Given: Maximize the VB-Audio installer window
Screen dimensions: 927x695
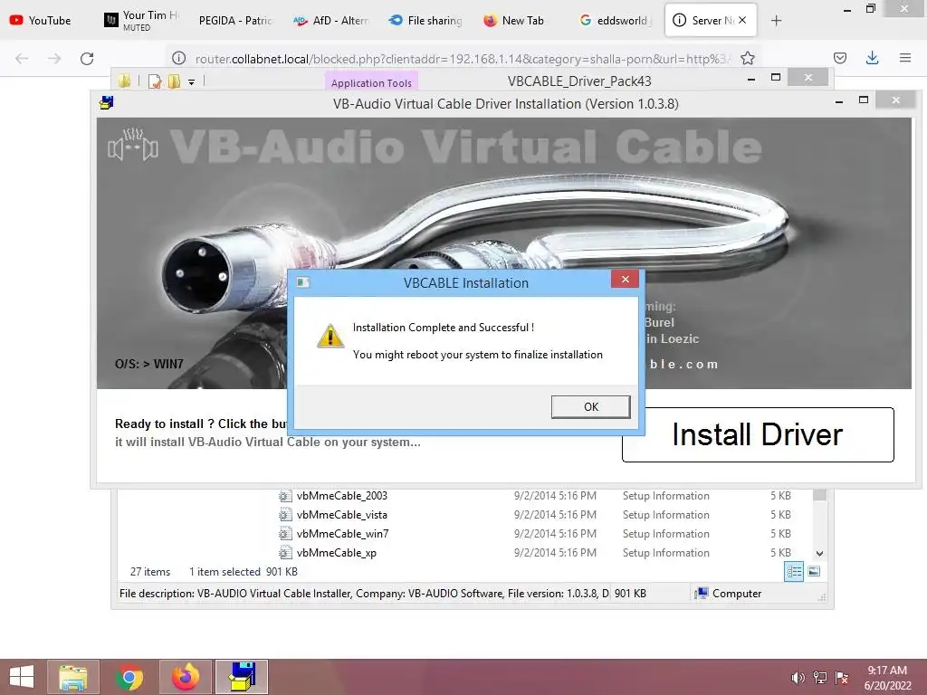Looking at the screenshot, I should click(864, 100).
